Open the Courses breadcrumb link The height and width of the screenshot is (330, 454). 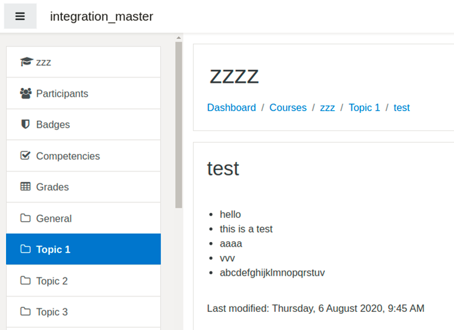288,108
